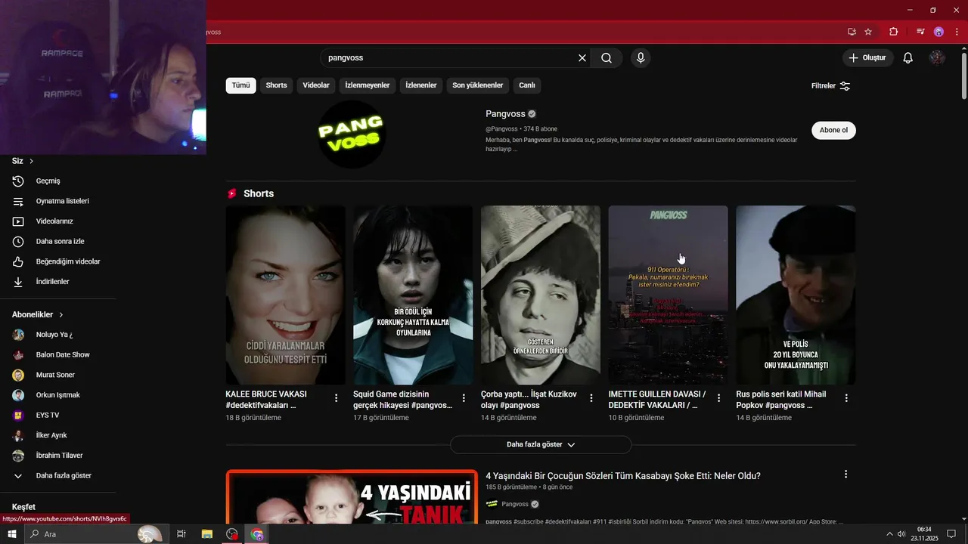The height and width of the screenshot is (544, 968).
Task: Open the taskbar volume icon
Action: click(901, 534)
